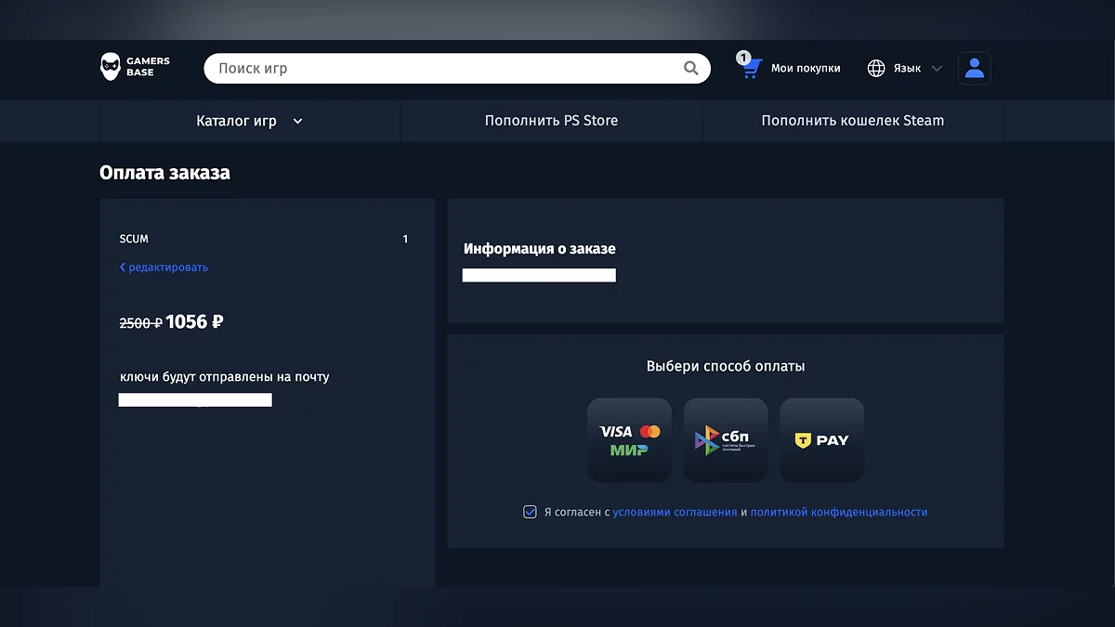Viewport: 1115px width, 627px height.
Task: Open the user profile icon
Action: [974, 68]
